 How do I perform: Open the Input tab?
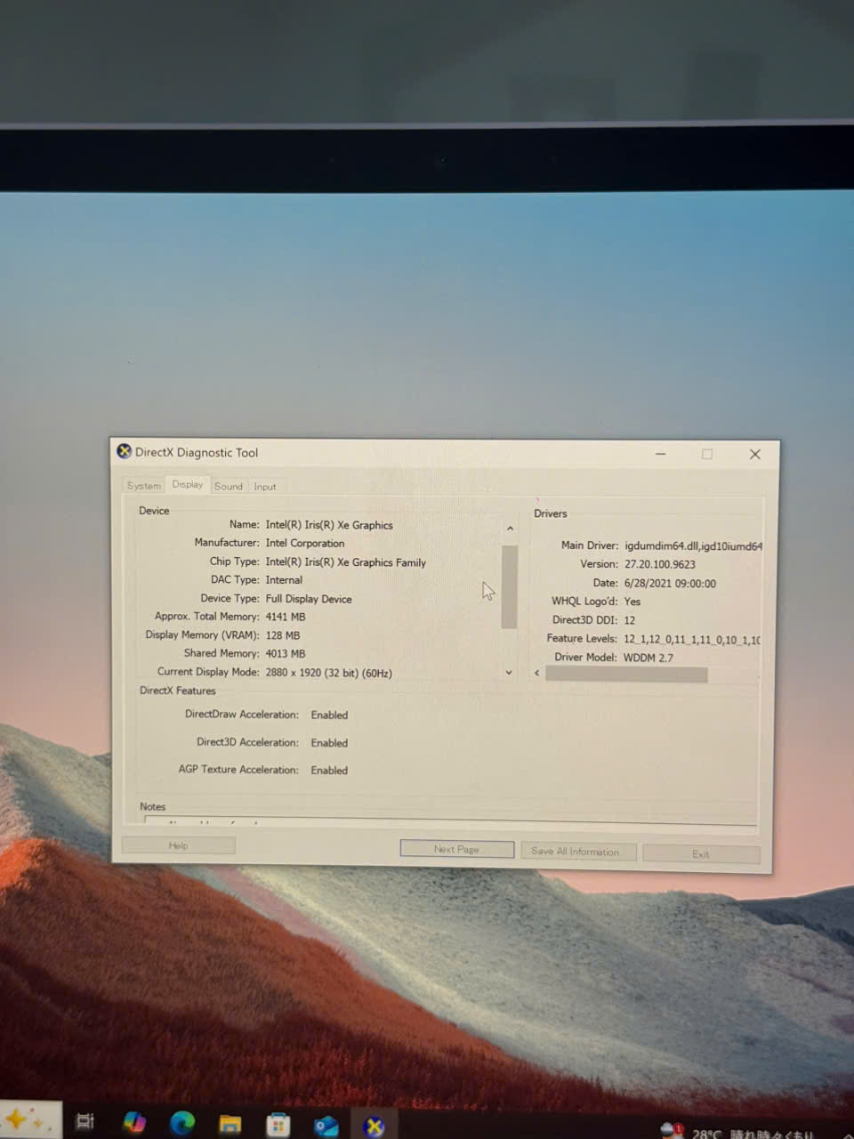coord(265,487)
